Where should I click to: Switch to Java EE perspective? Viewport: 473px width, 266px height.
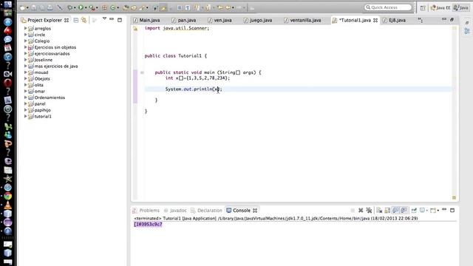440,8
